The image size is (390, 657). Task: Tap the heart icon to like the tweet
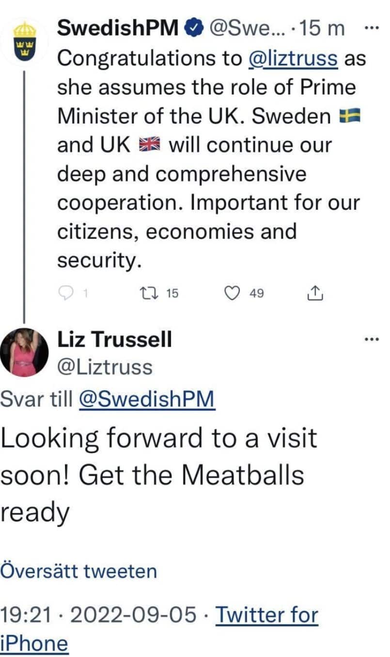coord(234,292)
